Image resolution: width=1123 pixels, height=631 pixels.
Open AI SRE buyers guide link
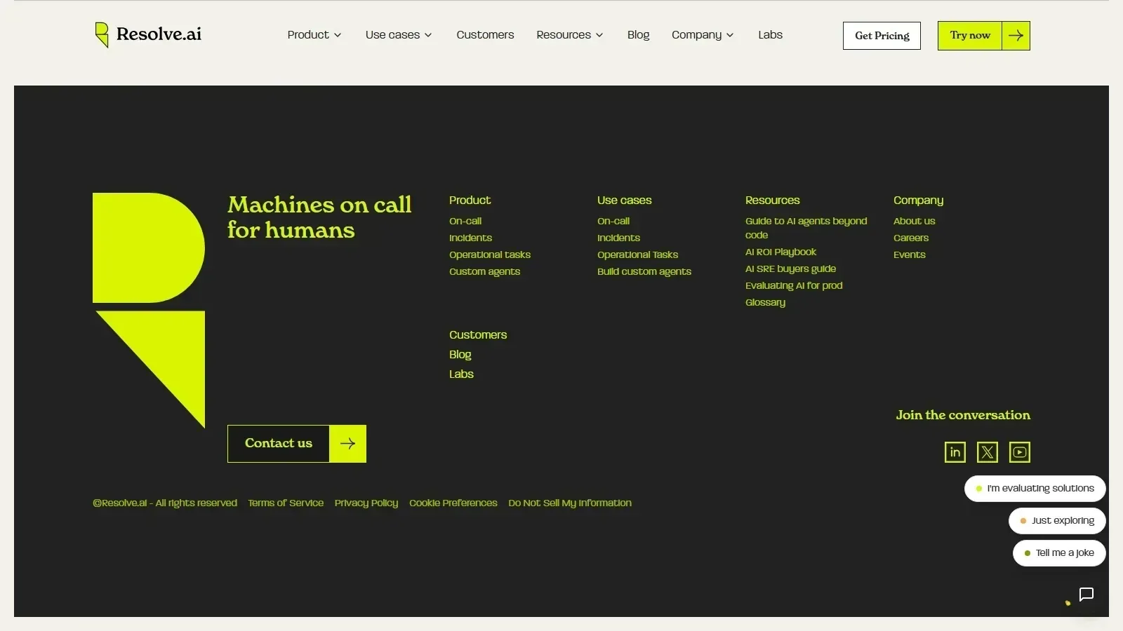790,269
